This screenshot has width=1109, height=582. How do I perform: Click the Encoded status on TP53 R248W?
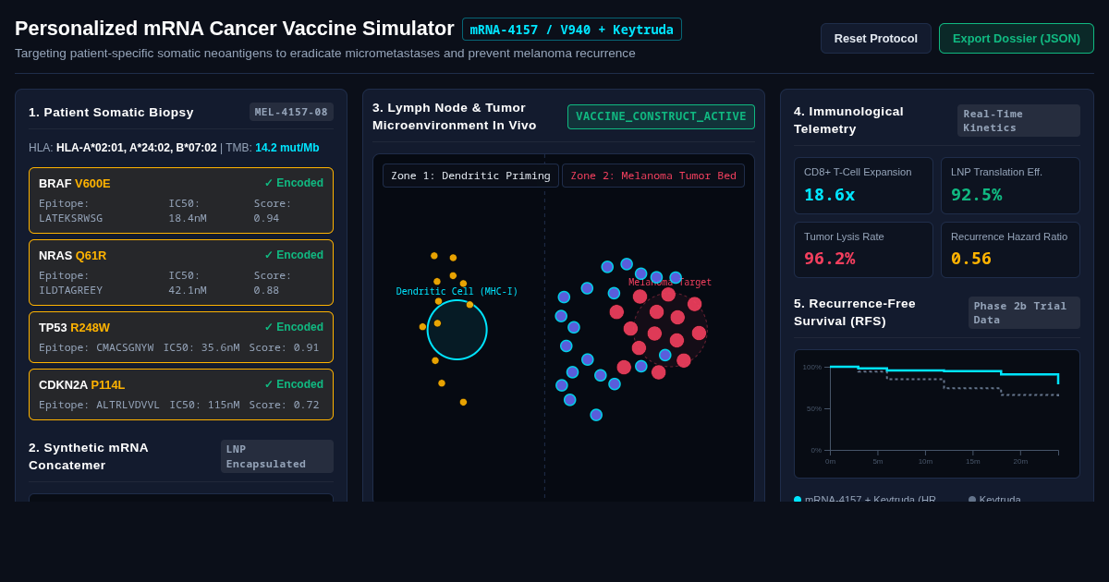click(294, 327)
